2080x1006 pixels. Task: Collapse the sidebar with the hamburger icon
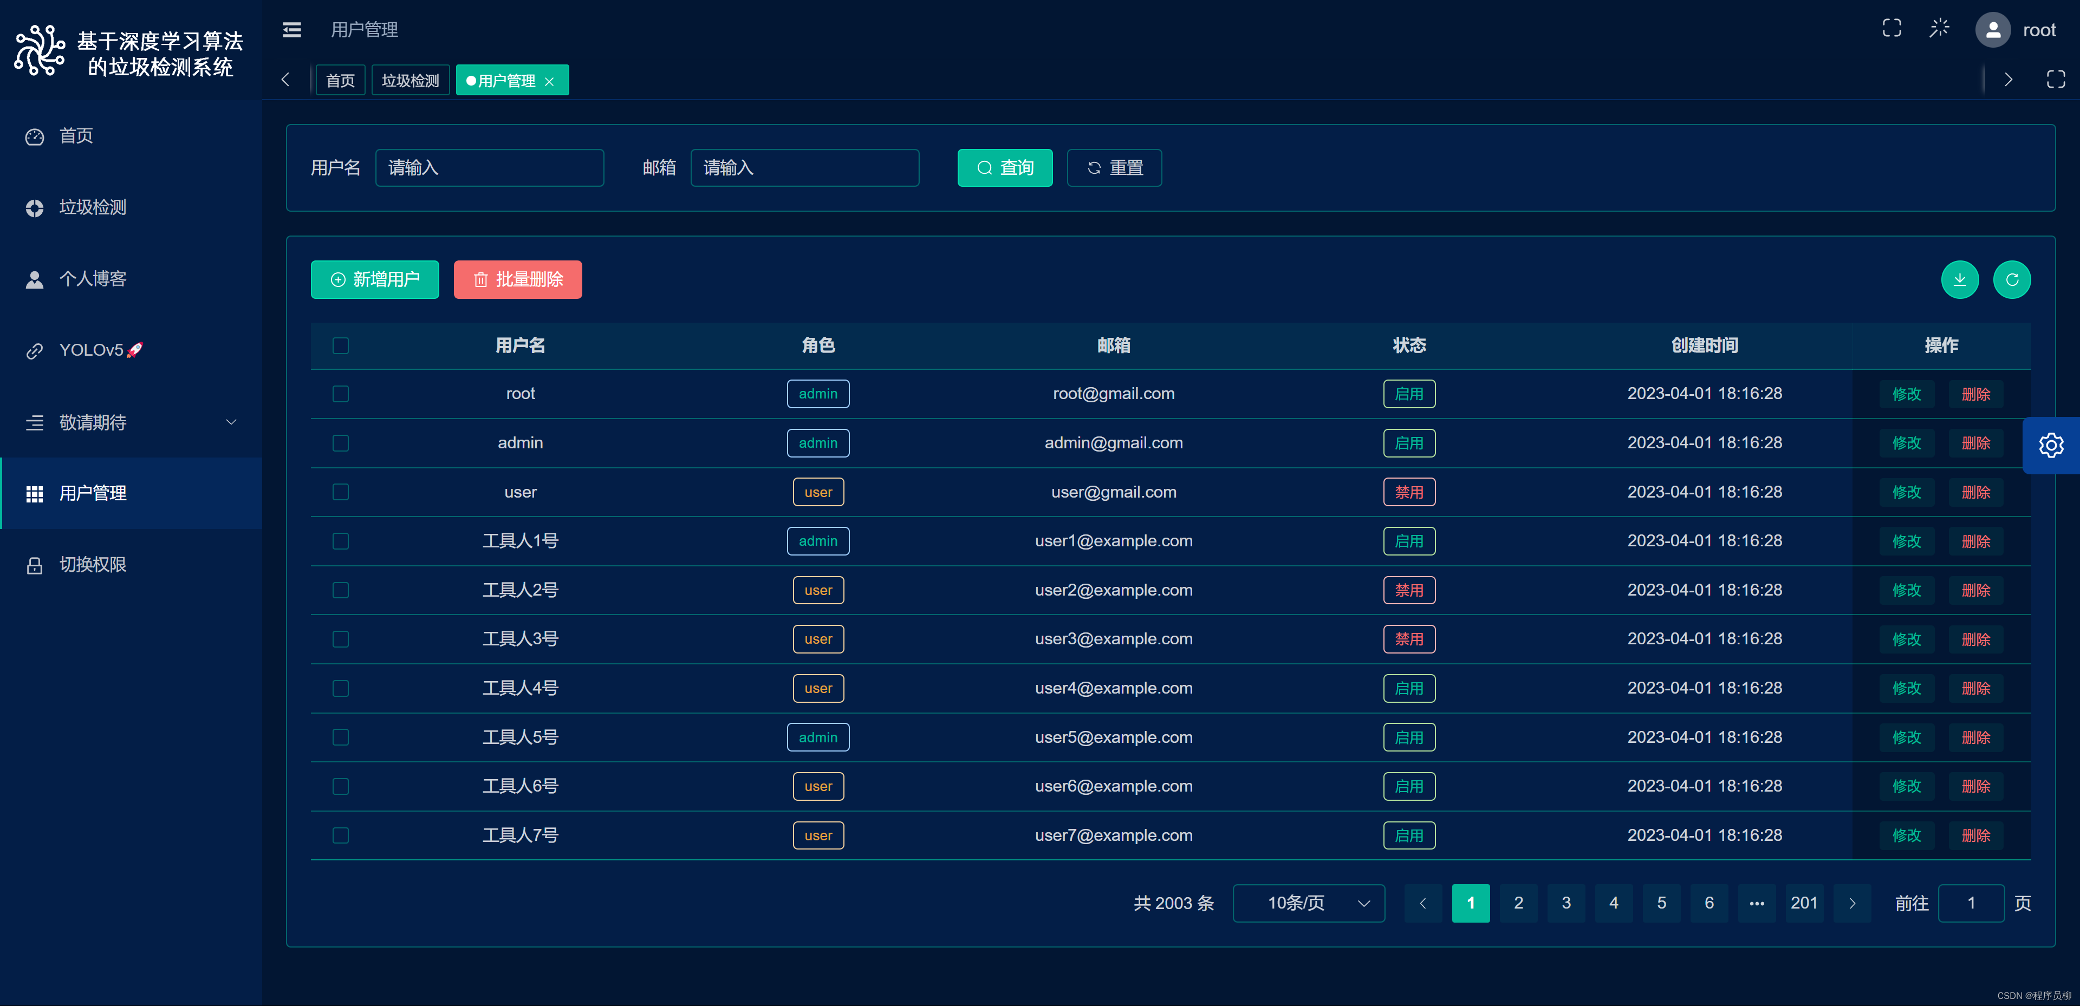coord(291,30)
